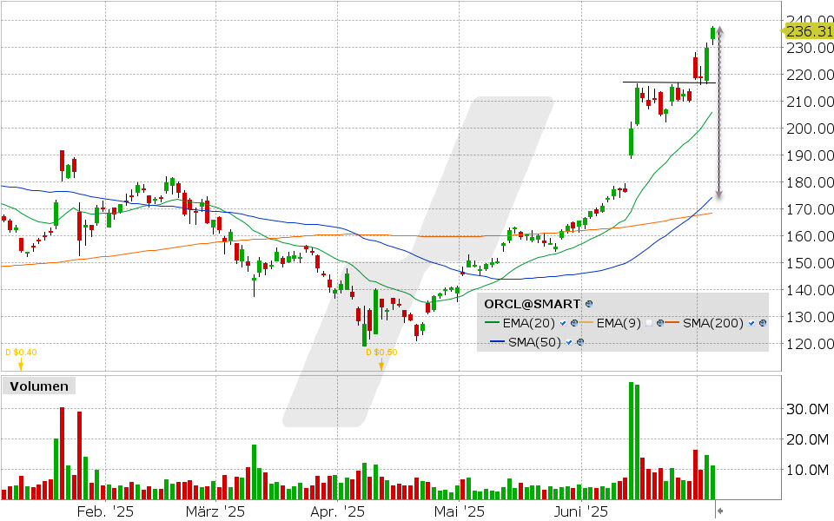Click the Juni '25 date axis label
834x521 pixels.
[x=581, y=512]
